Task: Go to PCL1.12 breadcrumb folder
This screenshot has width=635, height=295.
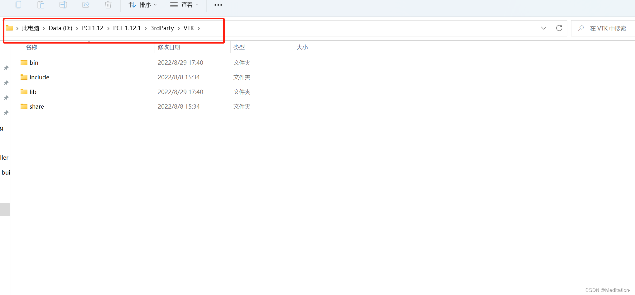Action: click(x=93, y=28)
